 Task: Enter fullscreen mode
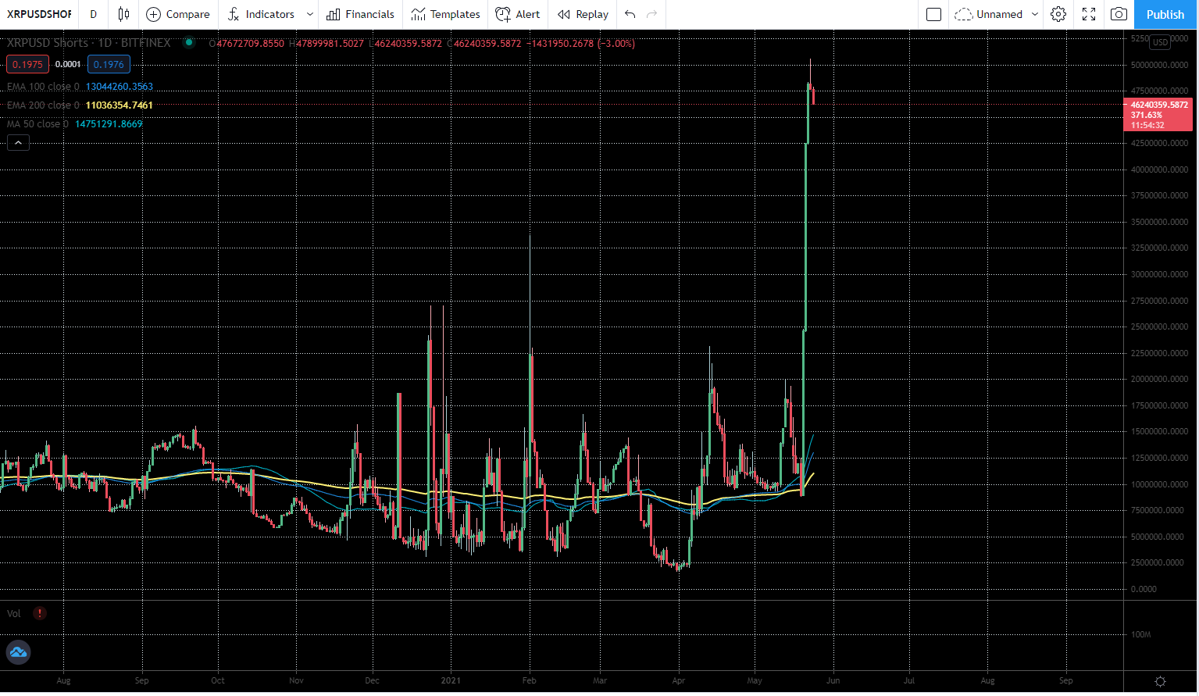1089,14
